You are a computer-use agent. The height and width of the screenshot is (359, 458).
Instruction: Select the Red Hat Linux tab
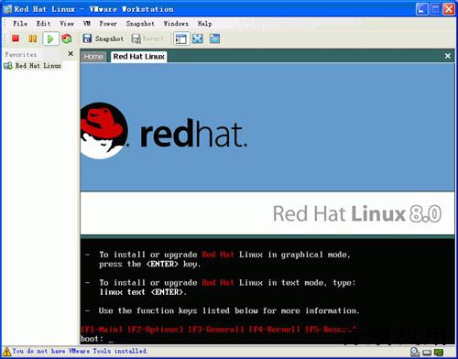139,57
